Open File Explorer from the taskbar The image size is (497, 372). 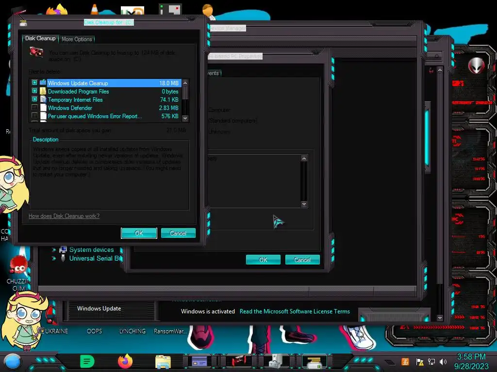click(163, 361)
